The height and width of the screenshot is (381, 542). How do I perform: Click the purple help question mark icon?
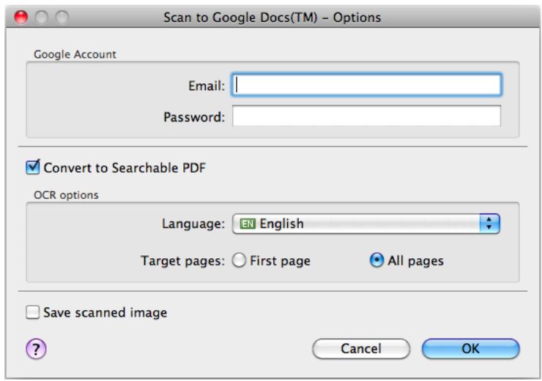click(36, 349)
